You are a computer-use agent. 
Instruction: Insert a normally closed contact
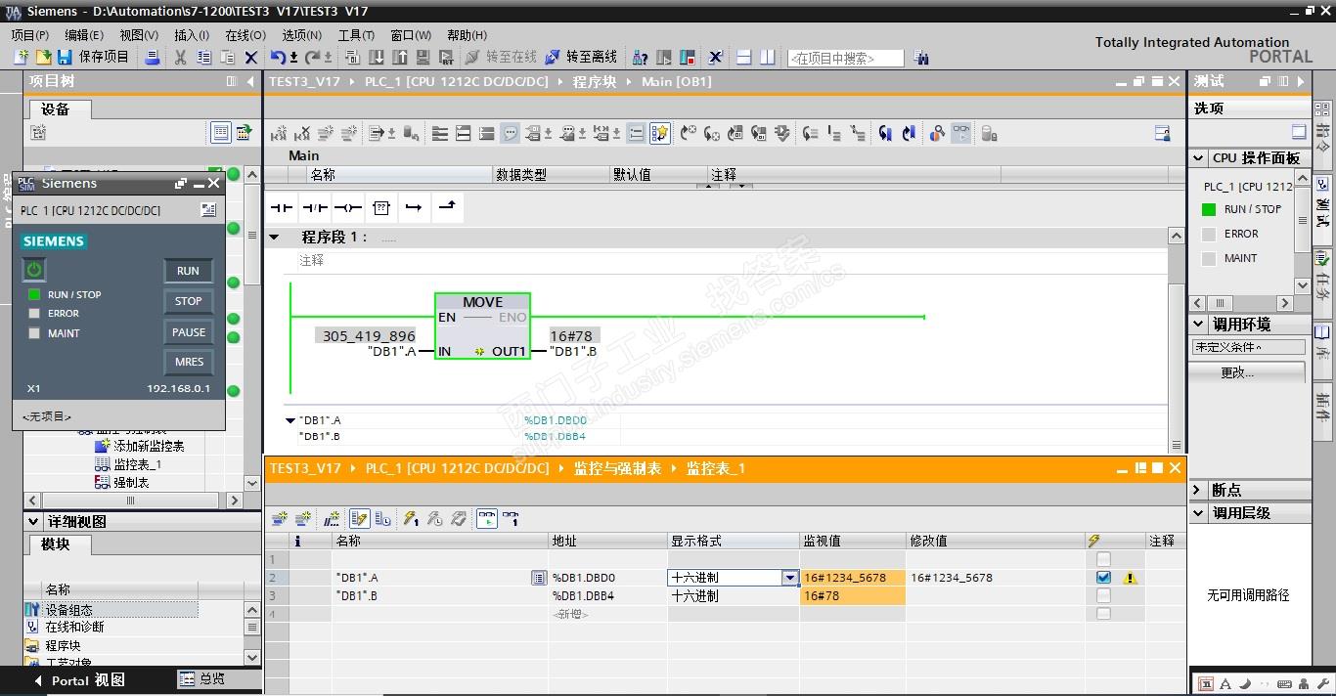(315, 207)
